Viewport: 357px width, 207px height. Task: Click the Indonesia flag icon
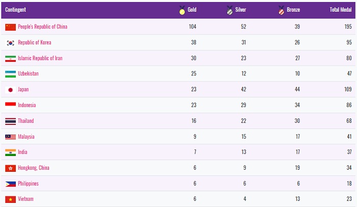click(x=10, y=106)
